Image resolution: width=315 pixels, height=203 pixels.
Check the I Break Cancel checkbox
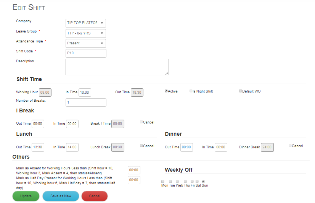click(x=141, y=122)
